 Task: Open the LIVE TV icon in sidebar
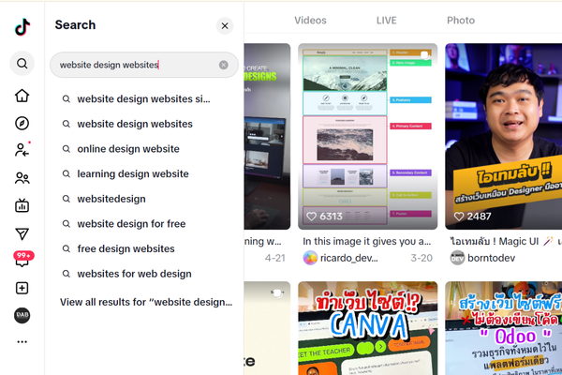[x=22, y=206]
